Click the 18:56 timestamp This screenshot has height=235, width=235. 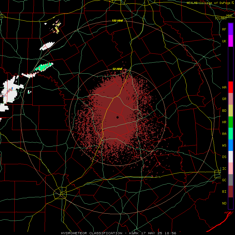171,233
